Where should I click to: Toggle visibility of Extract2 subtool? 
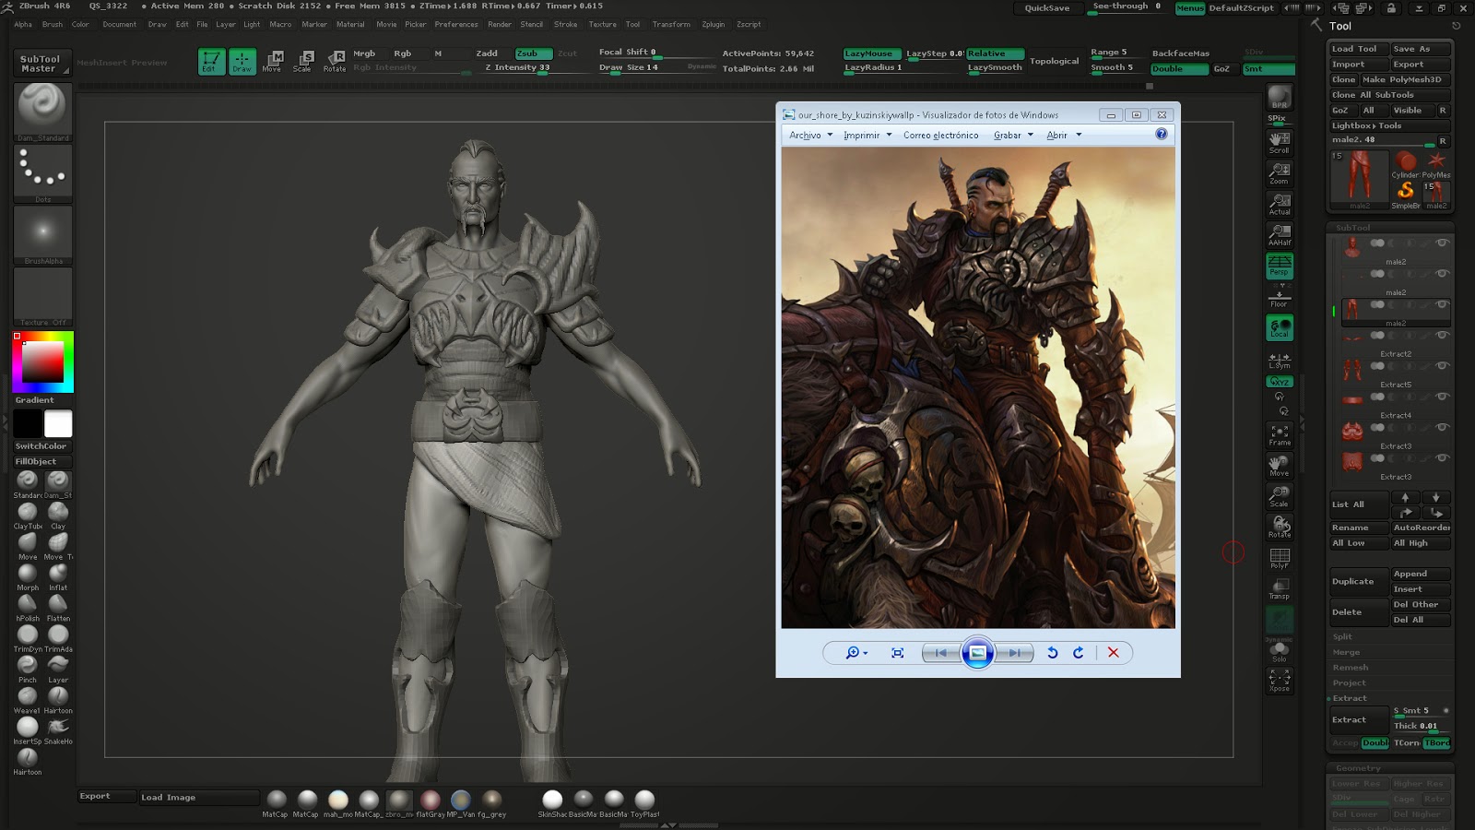(x=1443, y=336)
